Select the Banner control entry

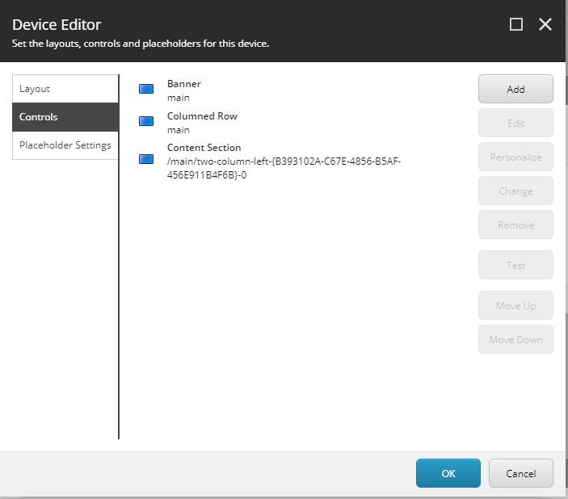point(183,84)
